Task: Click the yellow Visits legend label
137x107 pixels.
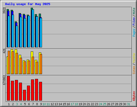Action: (134, 58)
